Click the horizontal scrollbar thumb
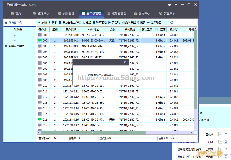Image resolution: width=231 pixels, height=160 pixels. point(93,133)
